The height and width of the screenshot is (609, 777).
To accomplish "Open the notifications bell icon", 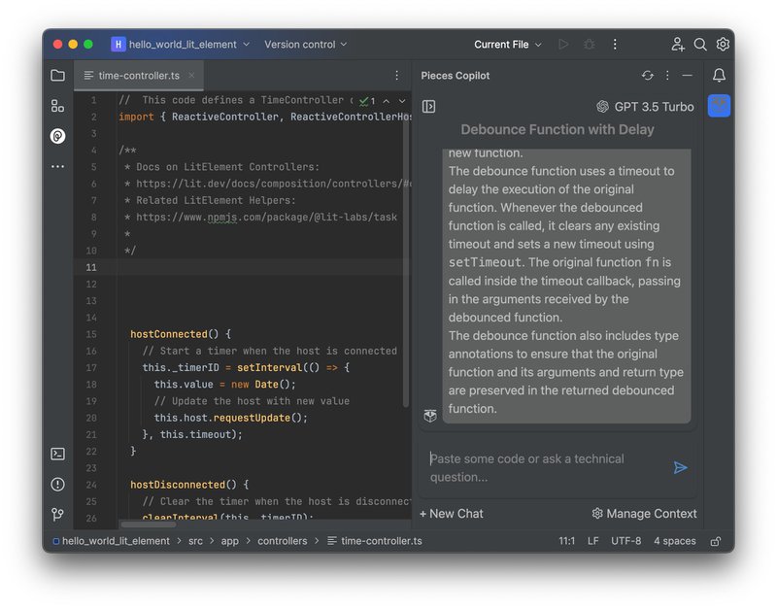I will point(717,75).
